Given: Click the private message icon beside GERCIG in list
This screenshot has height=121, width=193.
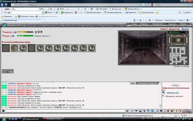Looking at the screenshot, I should pos(164,93).
